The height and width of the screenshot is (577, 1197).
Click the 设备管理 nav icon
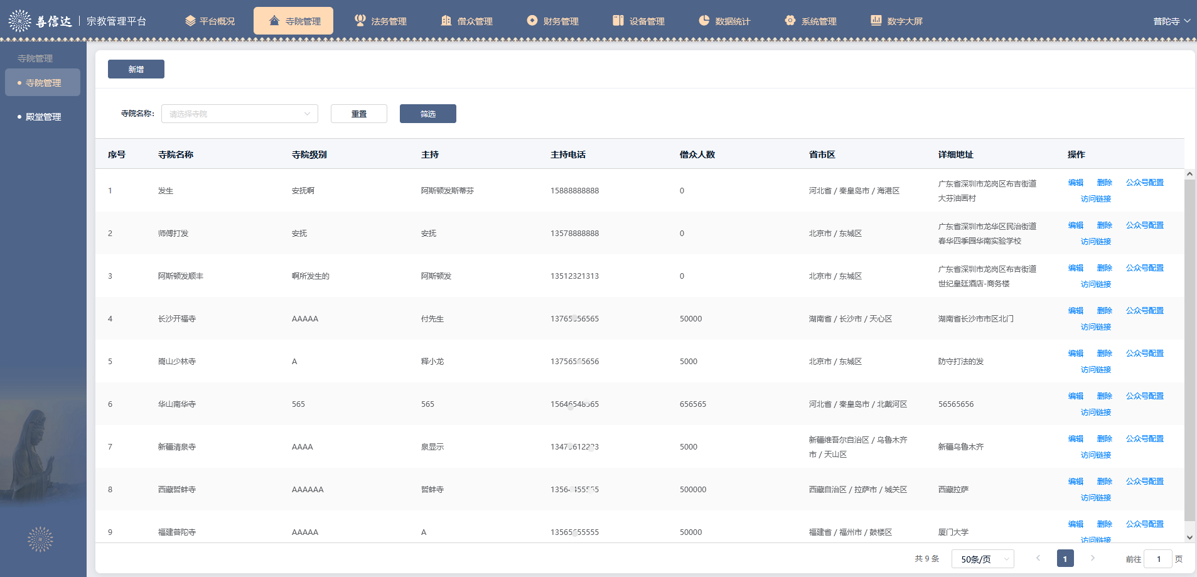(x=618, y=21)
